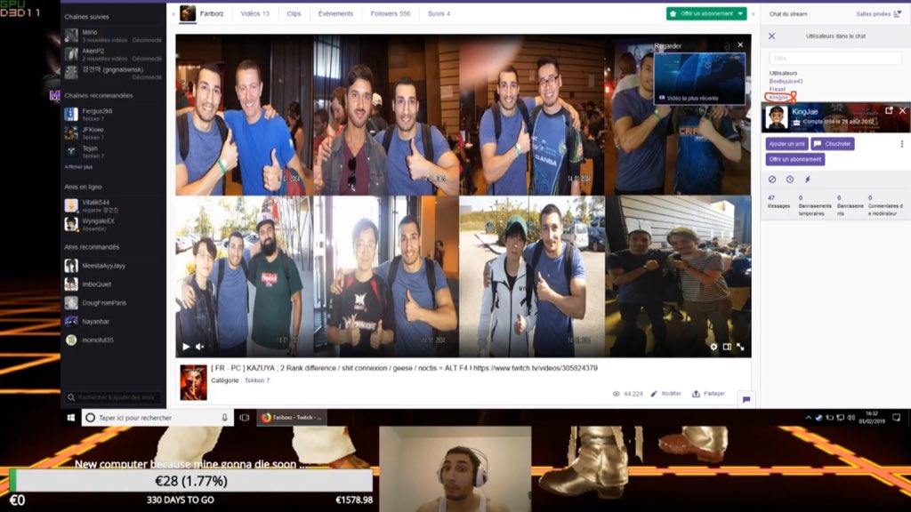Open recommended channel Fergus2k8

(113, 115)
